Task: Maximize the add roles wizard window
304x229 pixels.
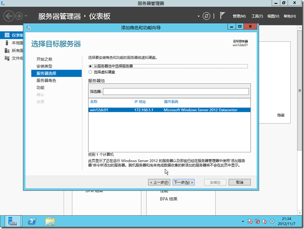Action: click(x=240, y=26)
